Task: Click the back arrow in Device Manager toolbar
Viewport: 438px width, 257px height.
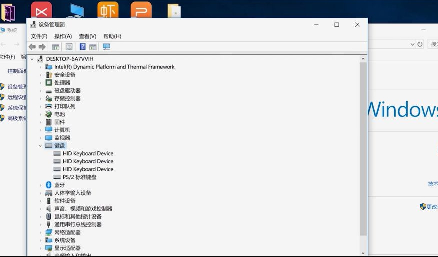Action: (32, 47)
